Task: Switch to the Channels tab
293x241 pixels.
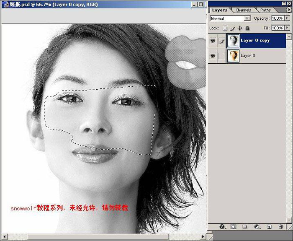Action: 243,10
